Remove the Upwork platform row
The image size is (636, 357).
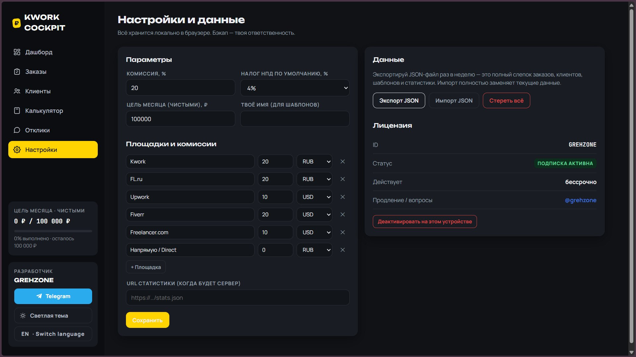[343, 197]
